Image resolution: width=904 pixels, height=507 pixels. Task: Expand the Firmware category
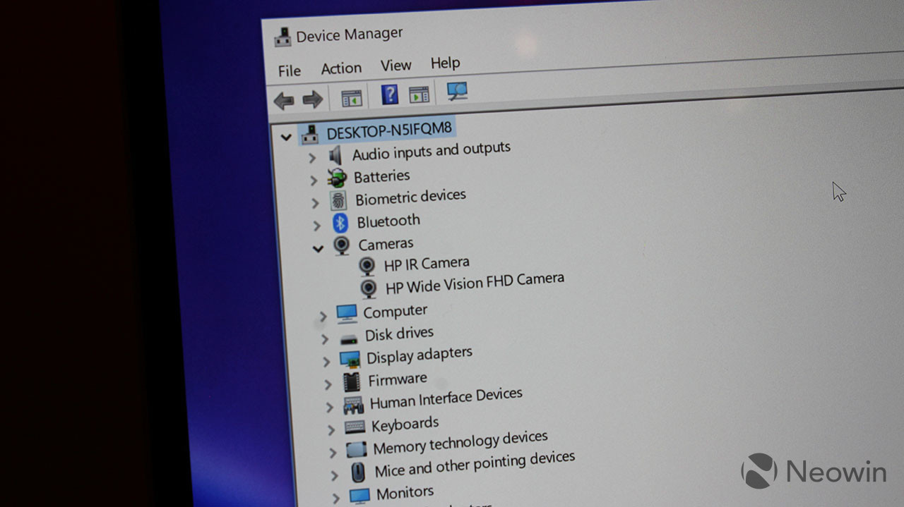pos(328,384)
